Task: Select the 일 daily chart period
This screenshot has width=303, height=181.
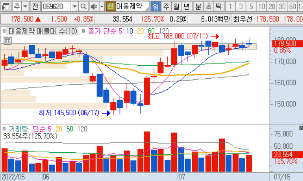Action: coord(156,7)
